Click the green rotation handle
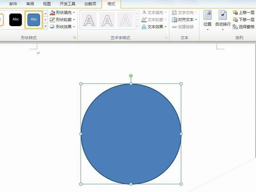 131,76
